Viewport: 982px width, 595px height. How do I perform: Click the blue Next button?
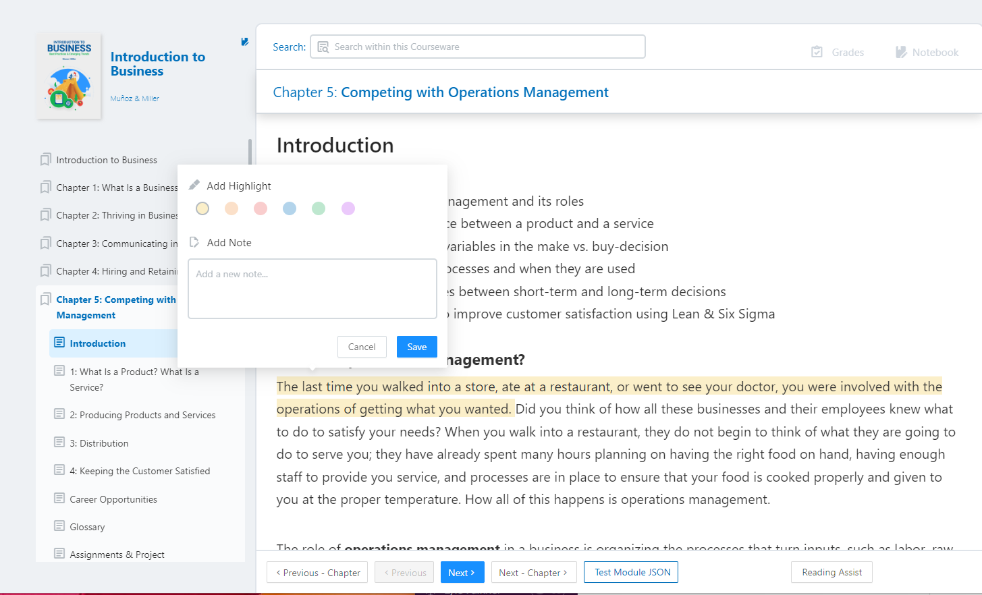(x=462, y=573)
